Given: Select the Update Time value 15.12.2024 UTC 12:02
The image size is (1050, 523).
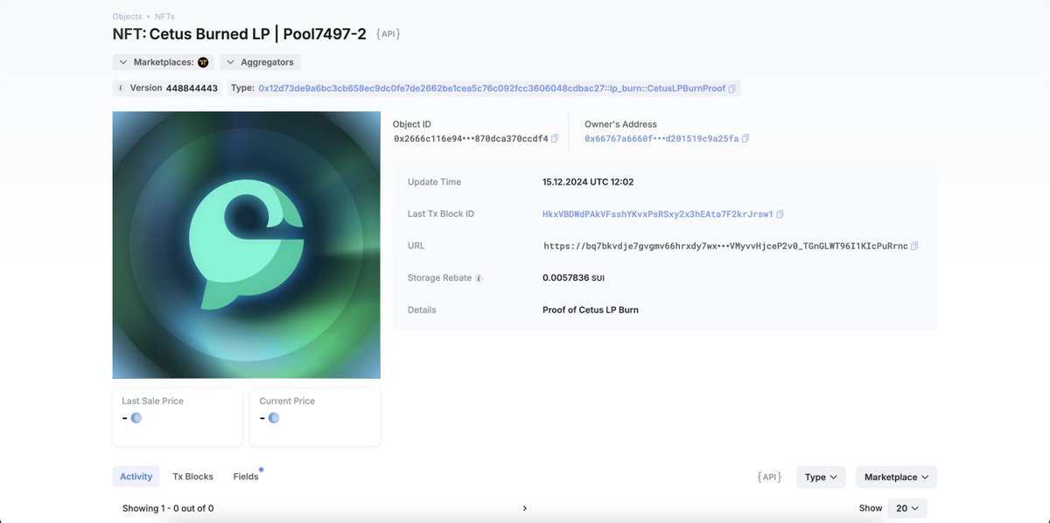Looking at the screenshot, I should click(588, 182).
